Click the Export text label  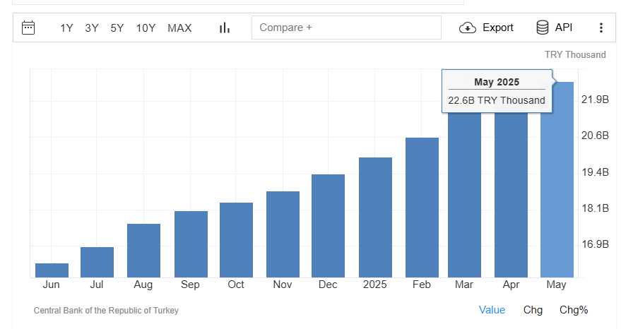coord(498,28)
